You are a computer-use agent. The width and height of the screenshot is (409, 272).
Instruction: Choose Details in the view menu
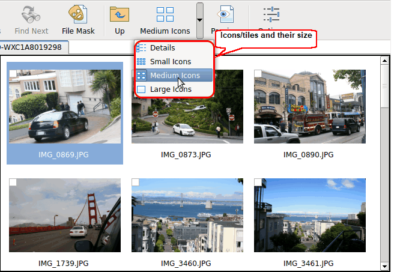(x=162, y=47)
